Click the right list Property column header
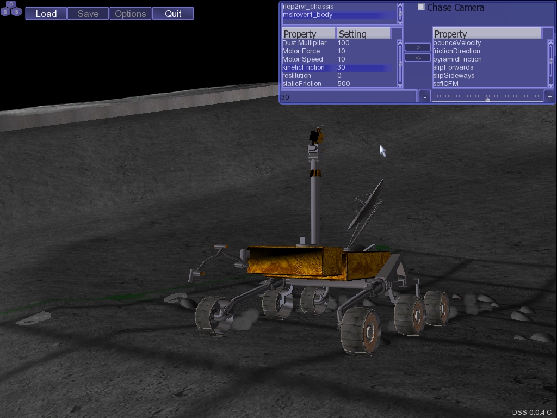This screenshot has width=557, height=418. pyautogui.click(x=487, y=34)
